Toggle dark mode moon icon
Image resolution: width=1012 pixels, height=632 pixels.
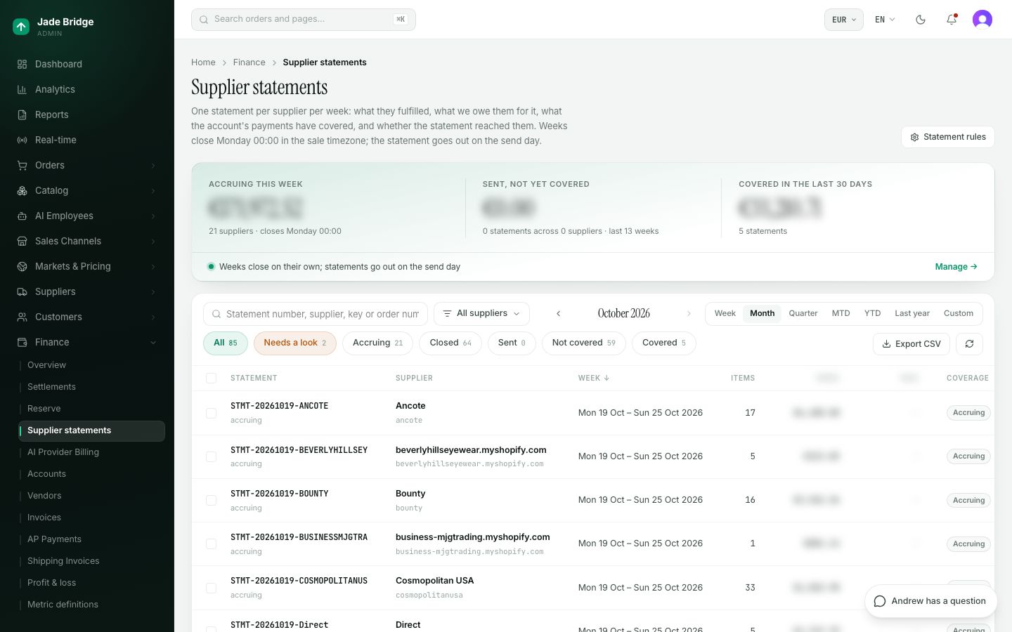[x=921, y=20]
